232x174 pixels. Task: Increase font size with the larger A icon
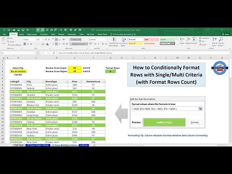[46, 39]
